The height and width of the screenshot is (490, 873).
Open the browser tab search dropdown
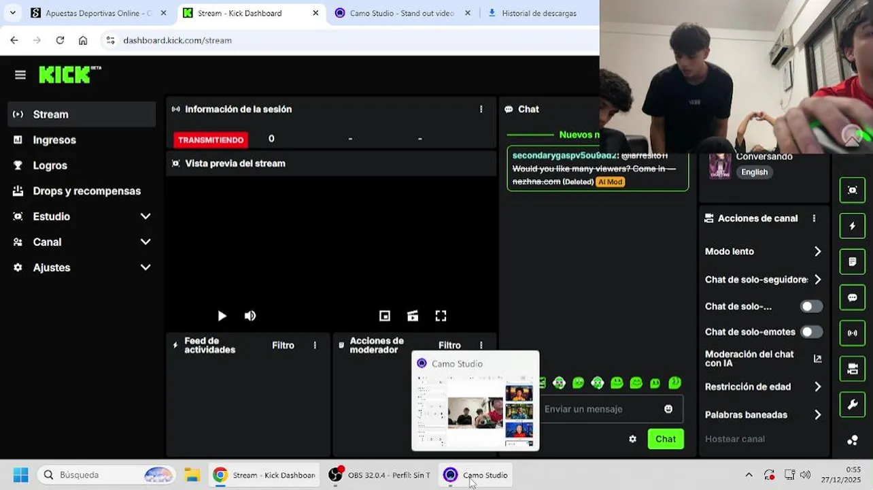pos(12,13)
